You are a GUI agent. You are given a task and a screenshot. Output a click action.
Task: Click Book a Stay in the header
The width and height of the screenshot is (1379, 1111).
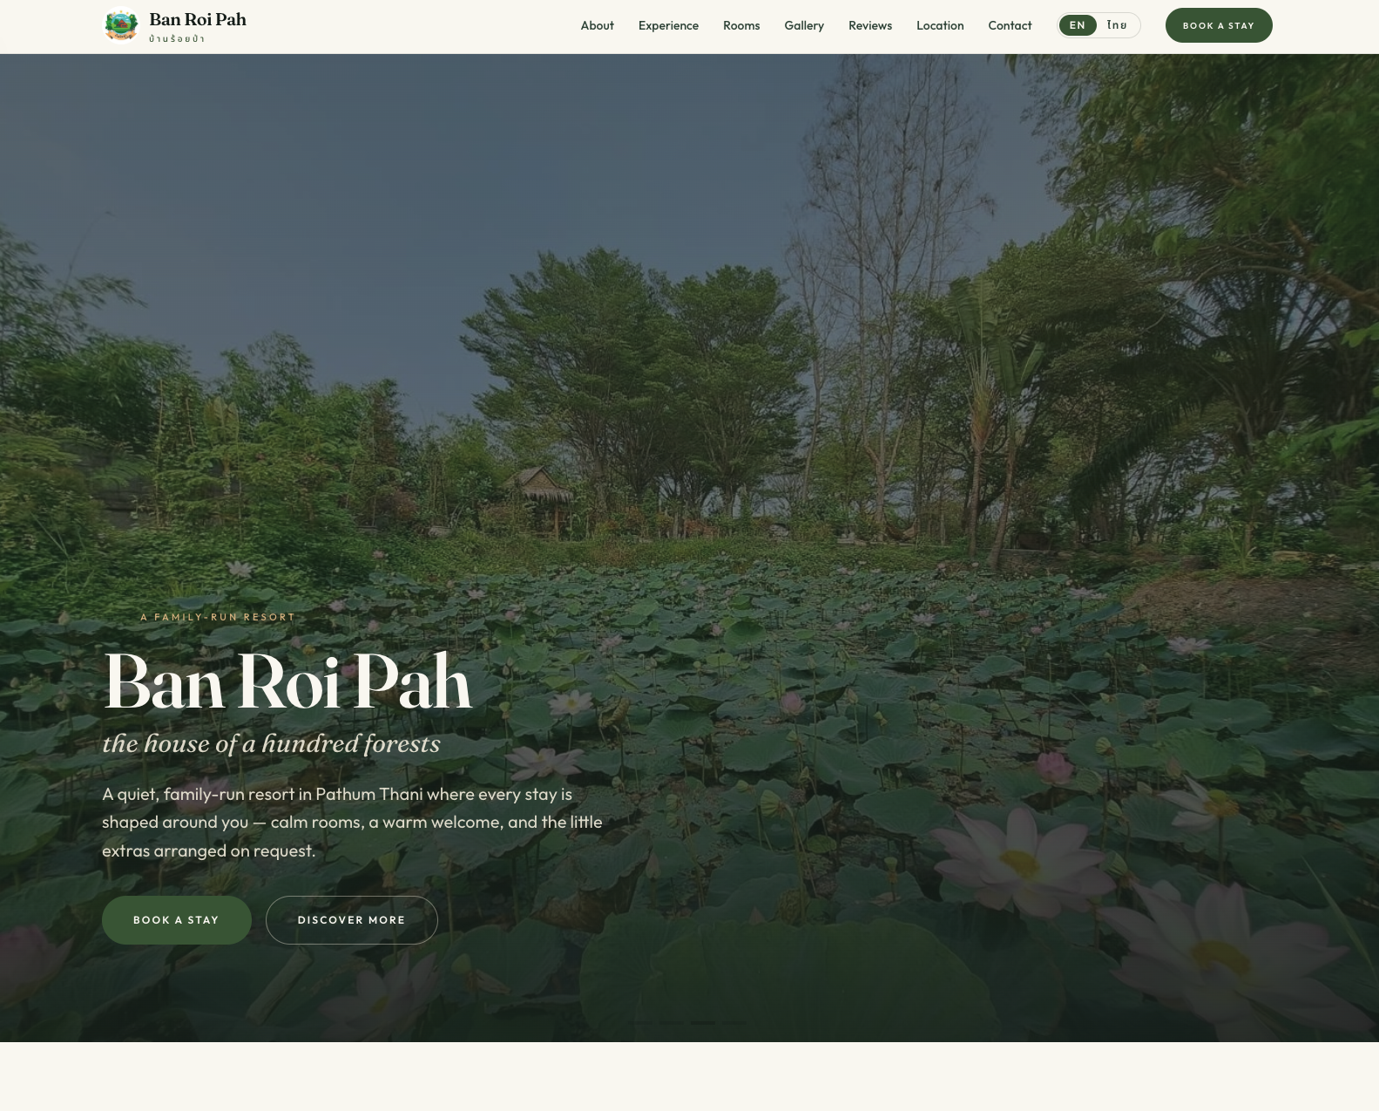point(1219,25)
